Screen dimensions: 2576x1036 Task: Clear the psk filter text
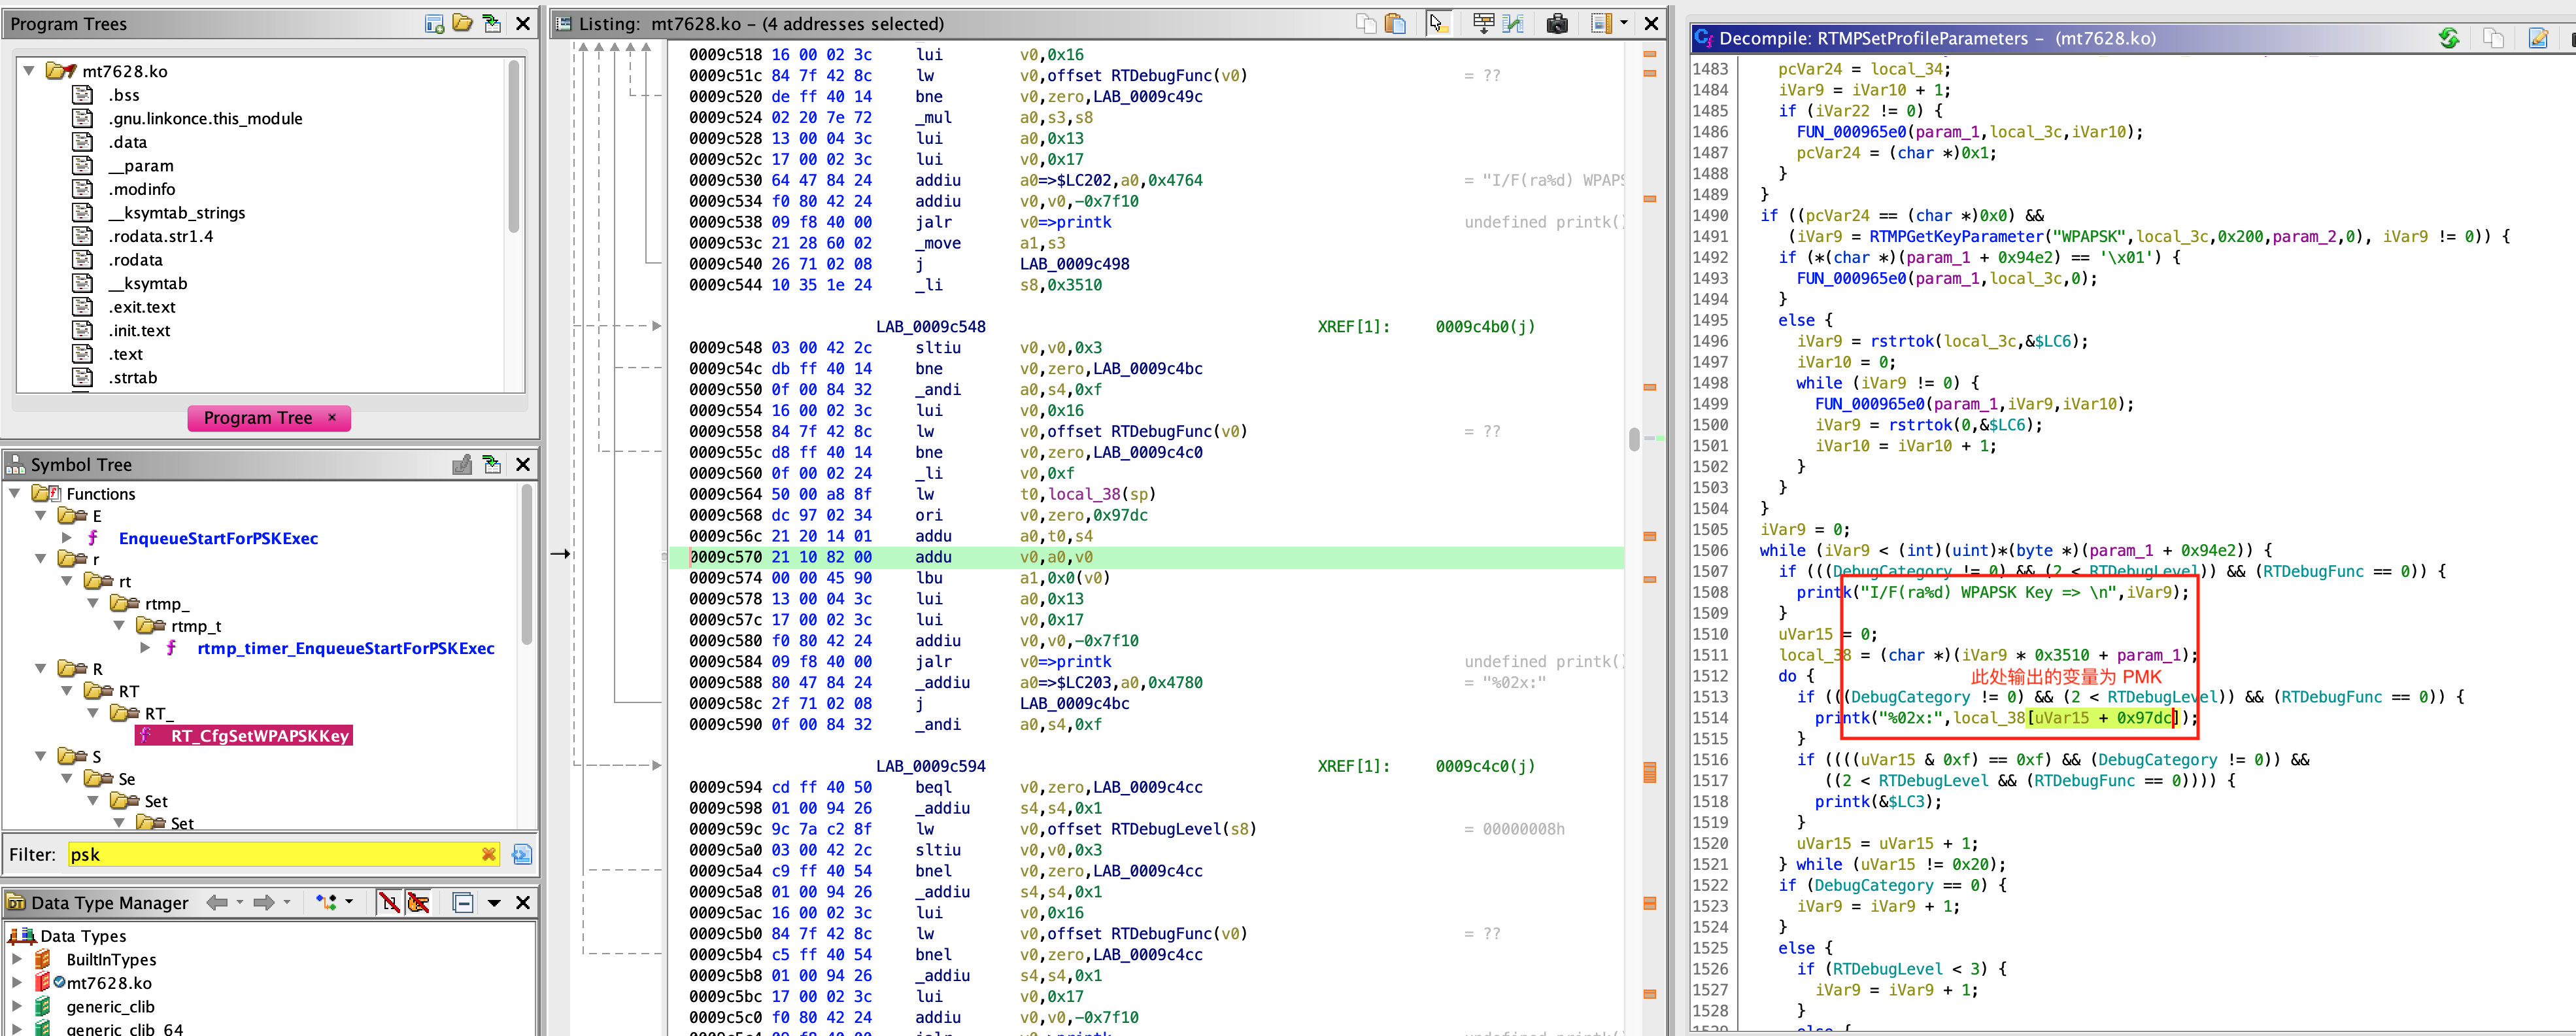click(488, 854)
